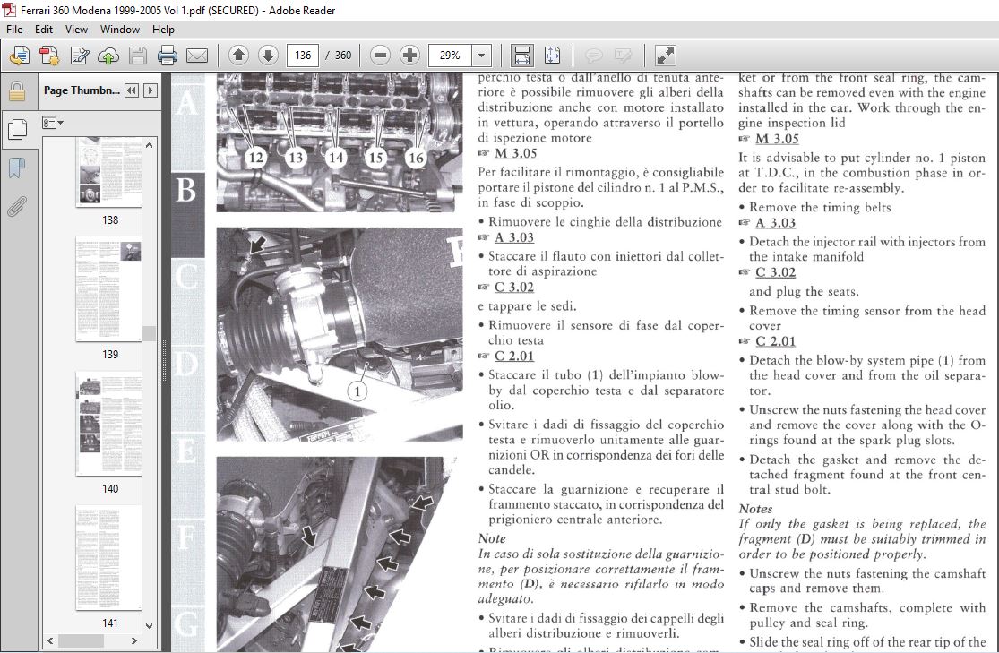Click the Fit width scrolling mode icon

click(x=521, y=56)
